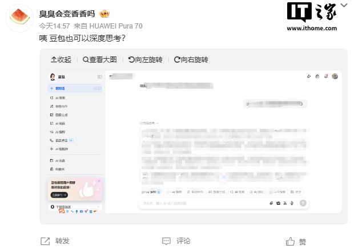Open username 臭臭会变香香吗 profile link
Screen dimensions: 354x249
(x=67, y=14)
